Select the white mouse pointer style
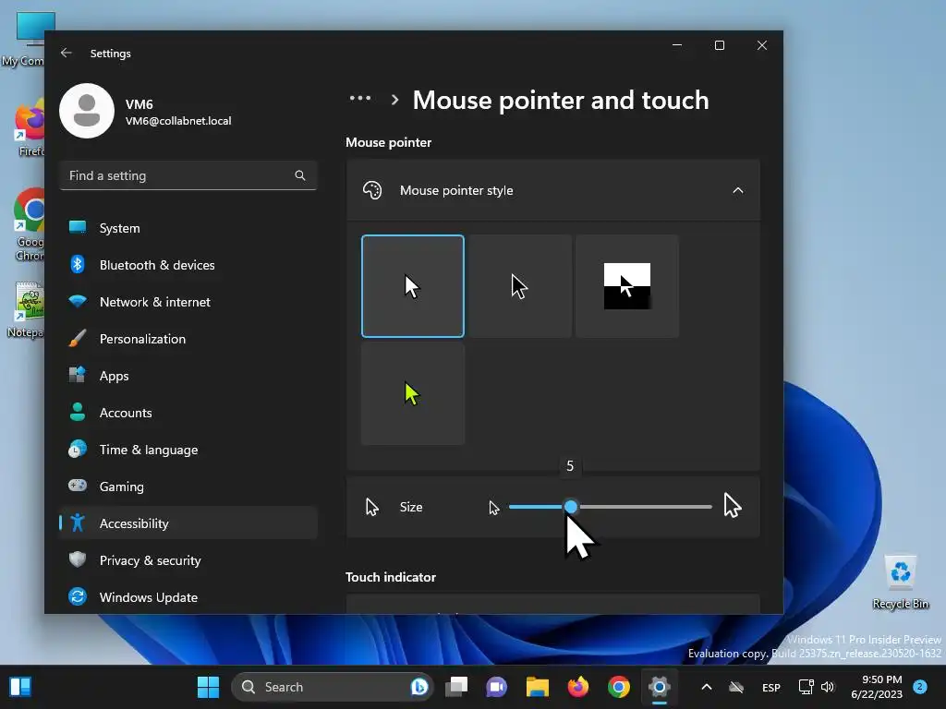 [x=413, y=286]
